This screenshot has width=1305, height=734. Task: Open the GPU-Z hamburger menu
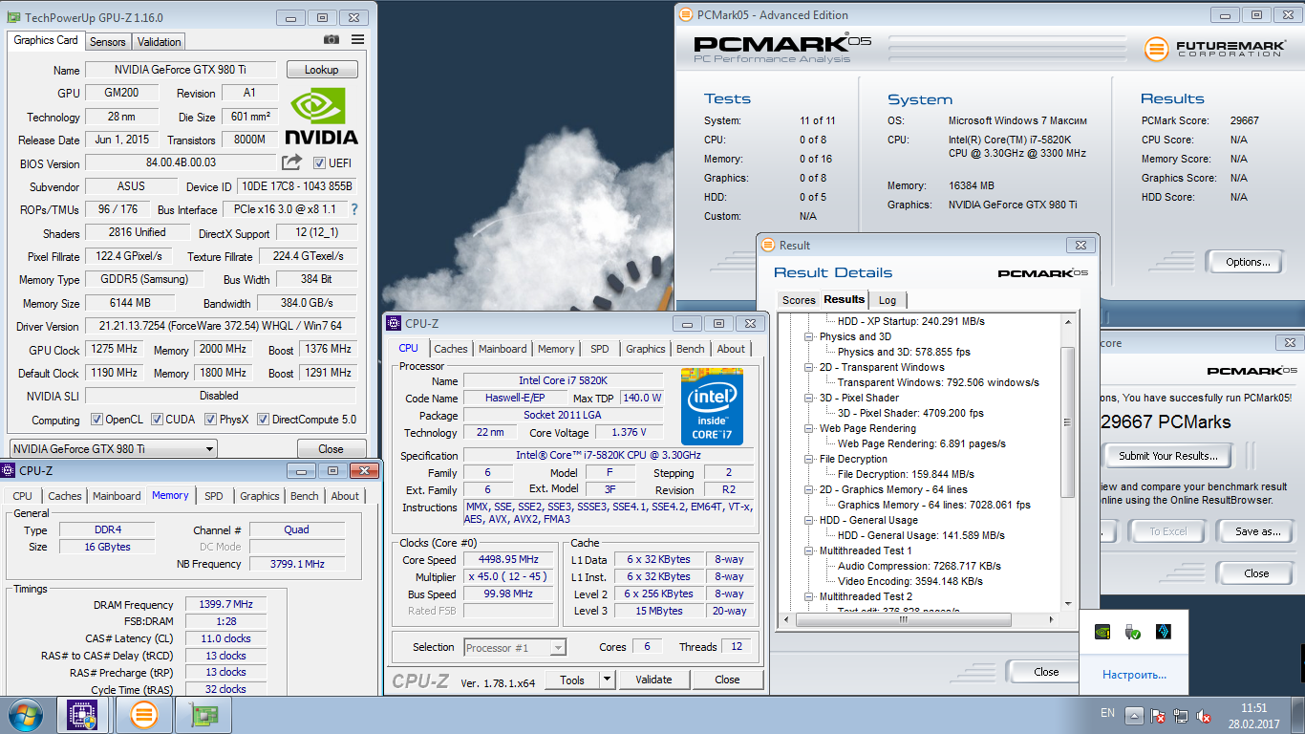tap(357, 40)
